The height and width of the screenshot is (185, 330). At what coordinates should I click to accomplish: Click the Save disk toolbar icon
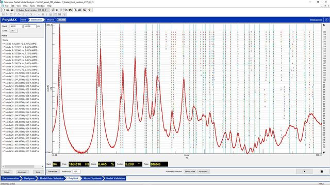click(x=12, y=10)
